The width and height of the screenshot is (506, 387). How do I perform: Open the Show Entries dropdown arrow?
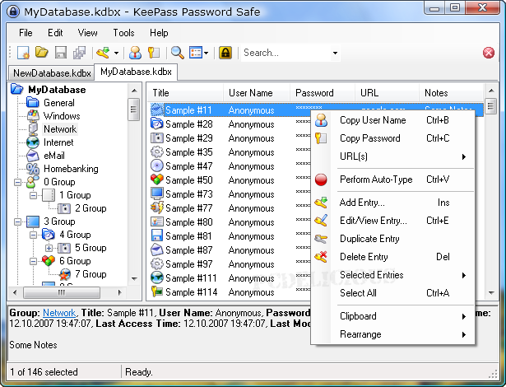click(206, 54)
